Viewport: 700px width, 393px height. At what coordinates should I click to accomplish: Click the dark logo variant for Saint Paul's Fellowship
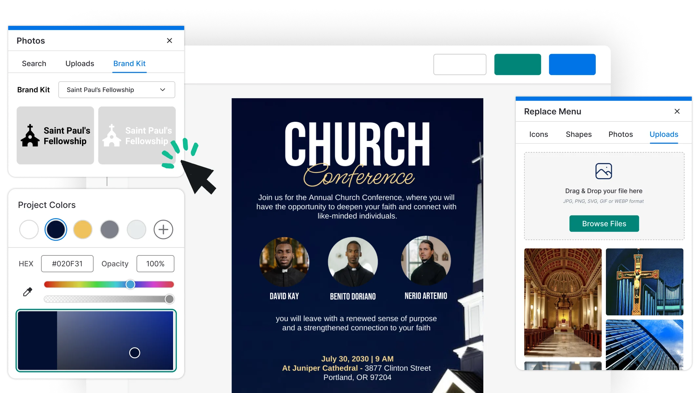tap(55, 136)
